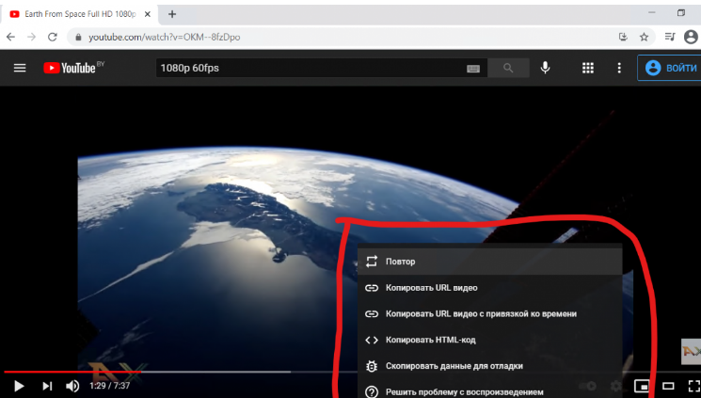Image resolution: width=701 pixels, height=398 pixels.
Task: Go back with the browser back arrow
Action: (10, 37)
